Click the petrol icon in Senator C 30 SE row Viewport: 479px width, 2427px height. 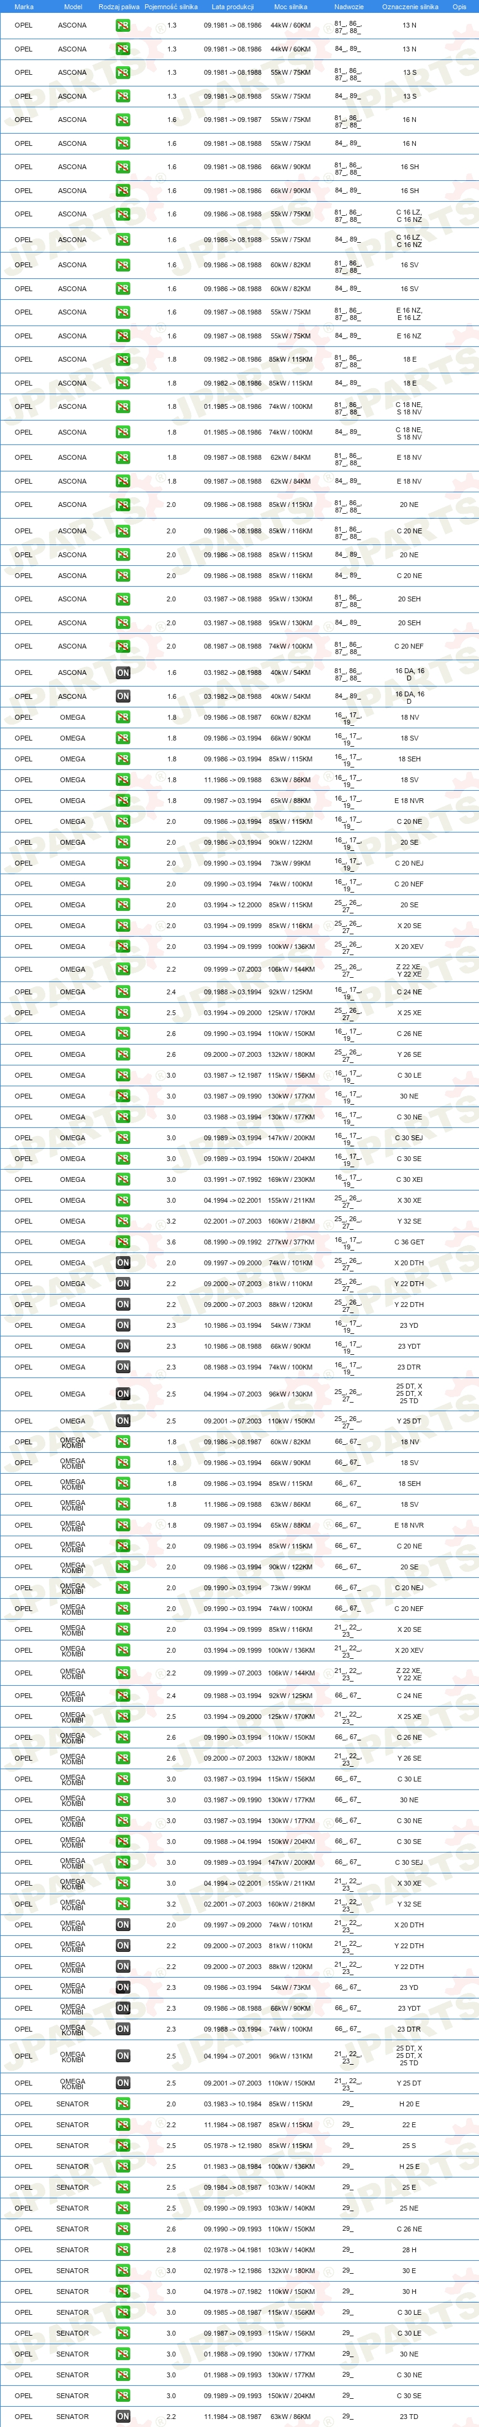pyautogui.click(x=123, y=2396)
